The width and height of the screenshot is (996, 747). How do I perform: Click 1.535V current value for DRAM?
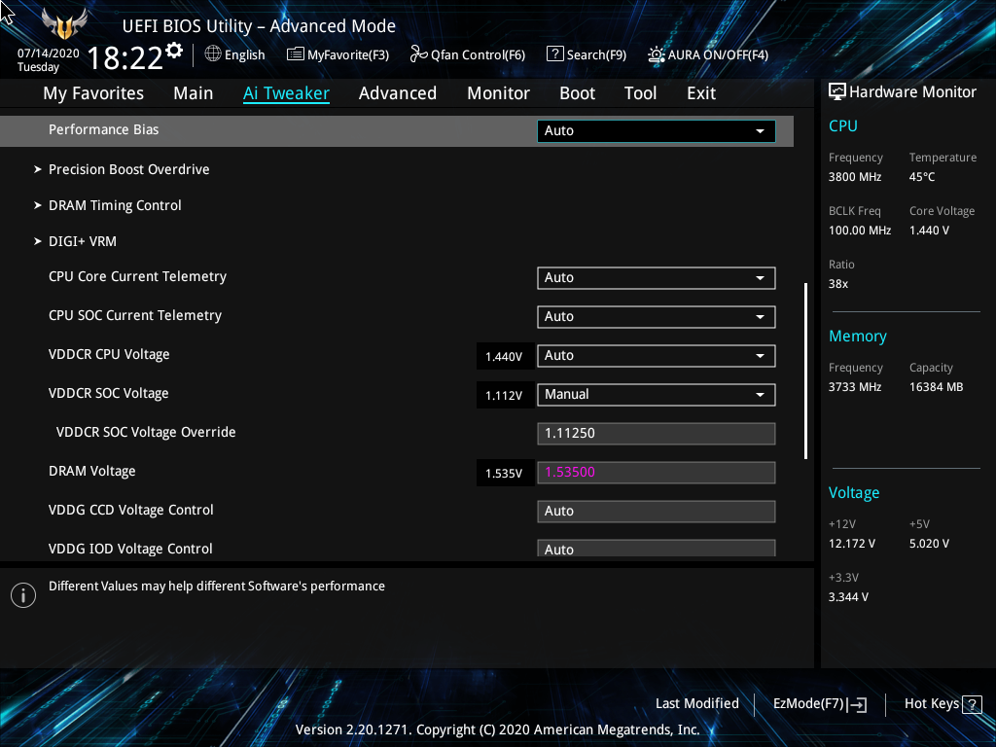[504, 474]
